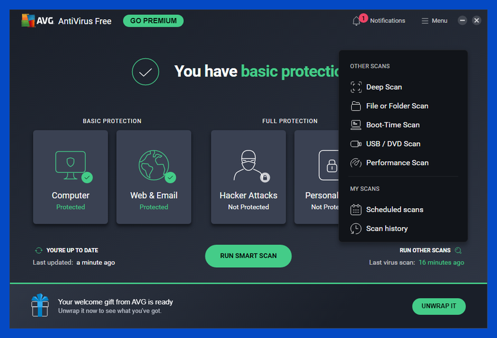Click RUN SMART SCAN button

(248, 256)
